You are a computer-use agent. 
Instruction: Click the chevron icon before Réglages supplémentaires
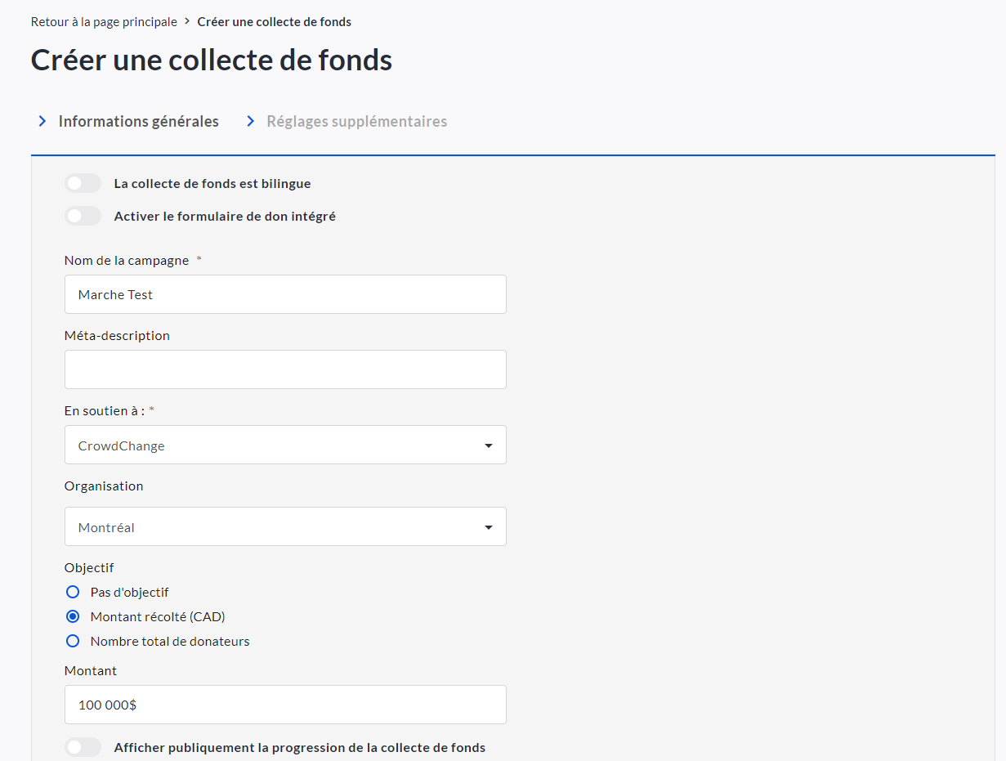pyautogui.click(x=251, y=121)
